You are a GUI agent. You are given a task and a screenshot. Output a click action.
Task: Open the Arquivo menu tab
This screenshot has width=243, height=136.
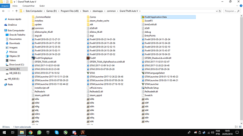pyautogui.click(x=5, y=6)
